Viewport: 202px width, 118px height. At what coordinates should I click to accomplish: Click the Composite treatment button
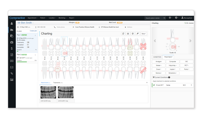click(x=172, y=61)
